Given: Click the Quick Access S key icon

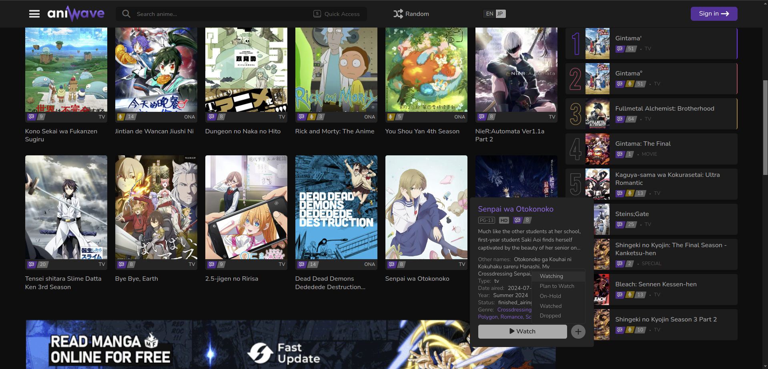Looking at the screenshot, I should (317, 14).
